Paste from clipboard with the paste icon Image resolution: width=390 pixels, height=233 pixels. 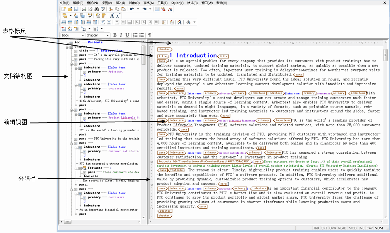coord(123,9)
